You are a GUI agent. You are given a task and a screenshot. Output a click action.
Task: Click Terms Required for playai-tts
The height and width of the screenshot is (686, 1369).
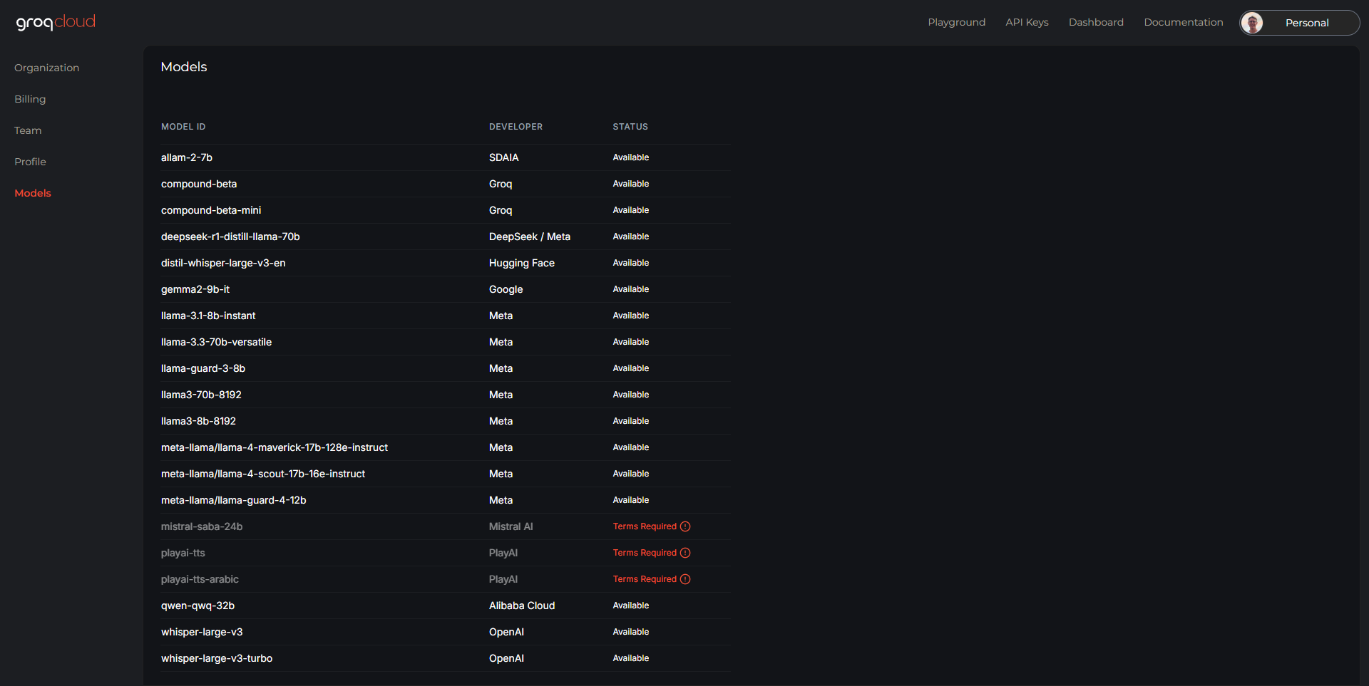point(645,553)
